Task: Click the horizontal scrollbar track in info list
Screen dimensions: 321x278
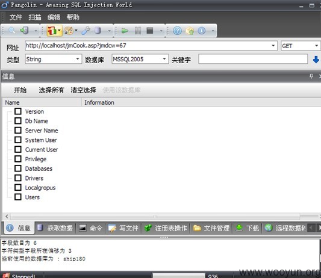Action: 155,216
